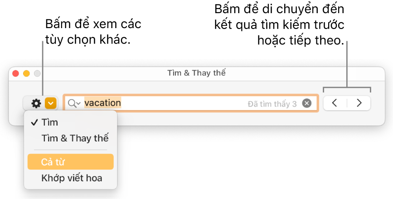Switch to "Tìm & Thay thế" mode in the menu
The height and width of the screenshot is (199, 393).
[x=75, y=138]
